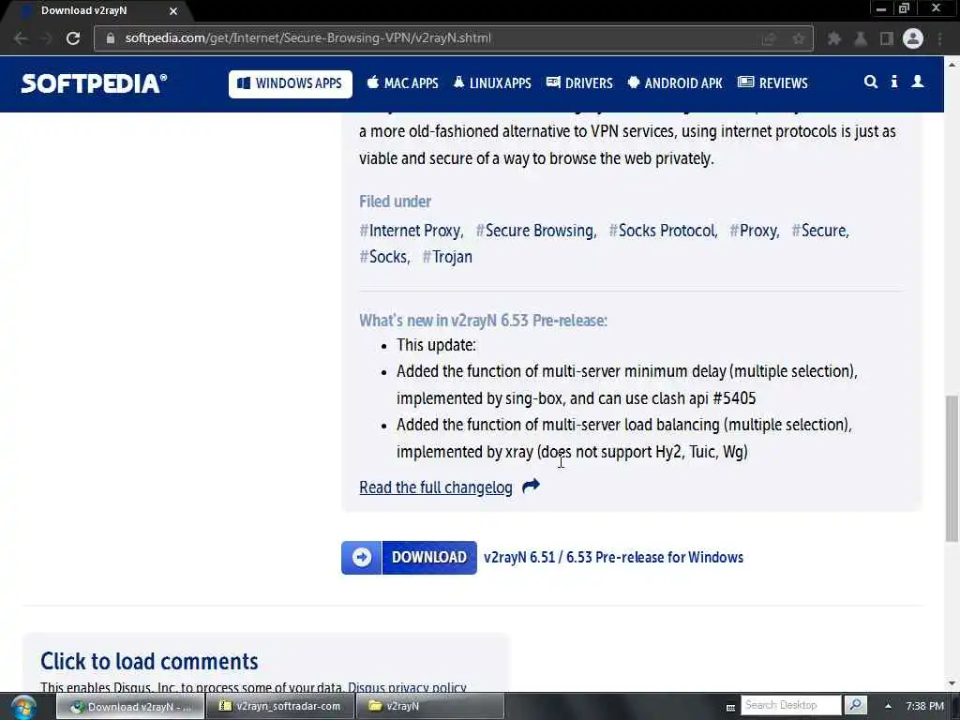Open the #Secure Browsing tag
Screen dimensions: 960x720
point(535,231)
